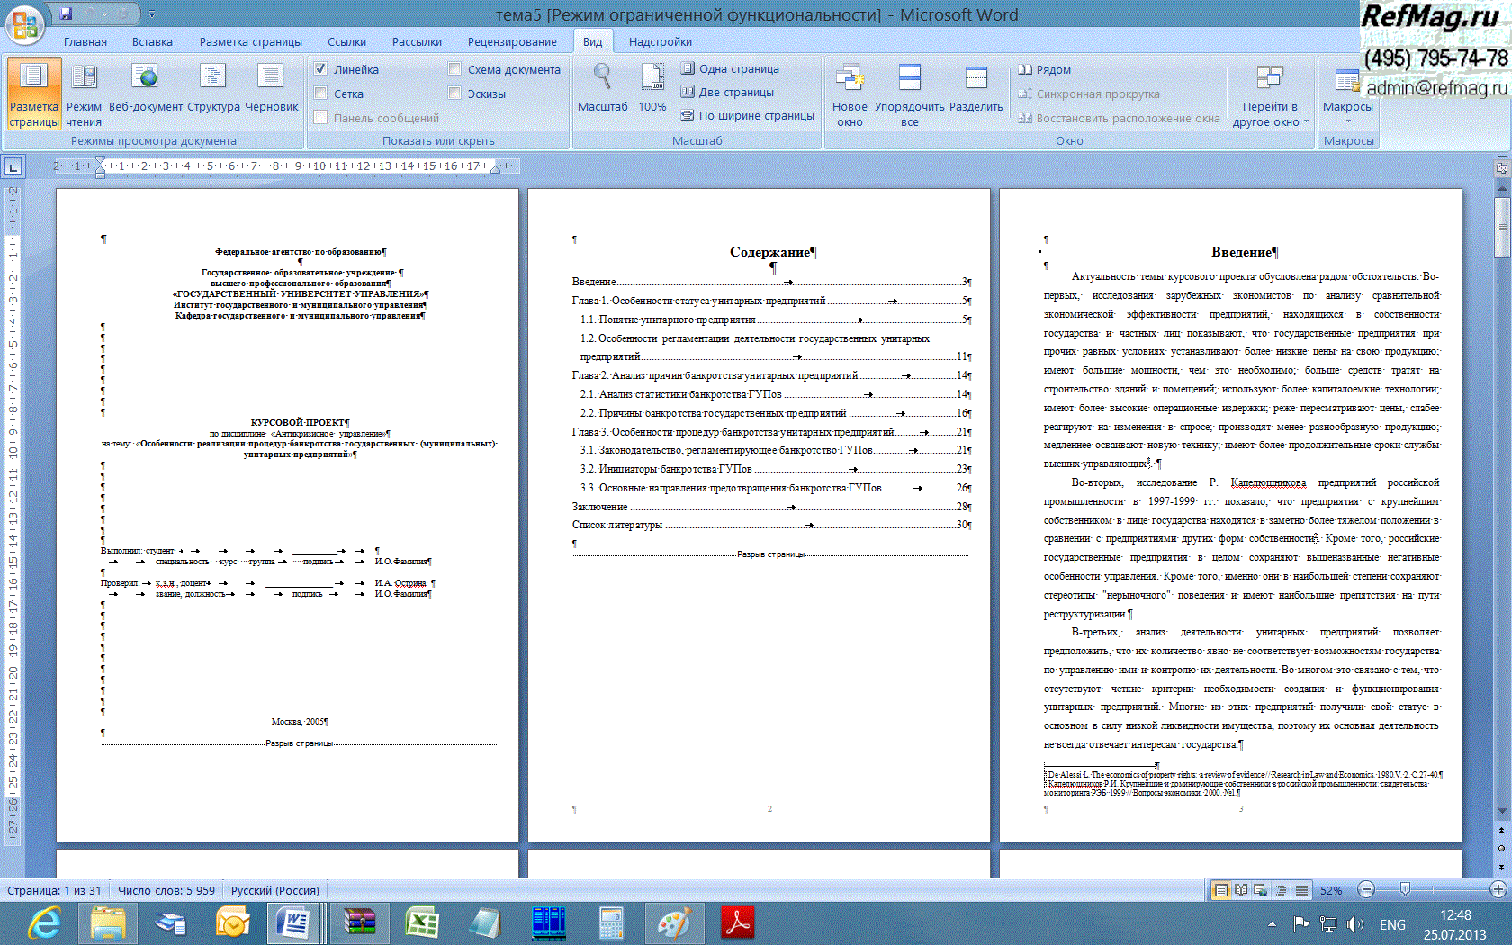
Task: Switch to Web-document view mode
Action: click(145, 90)
